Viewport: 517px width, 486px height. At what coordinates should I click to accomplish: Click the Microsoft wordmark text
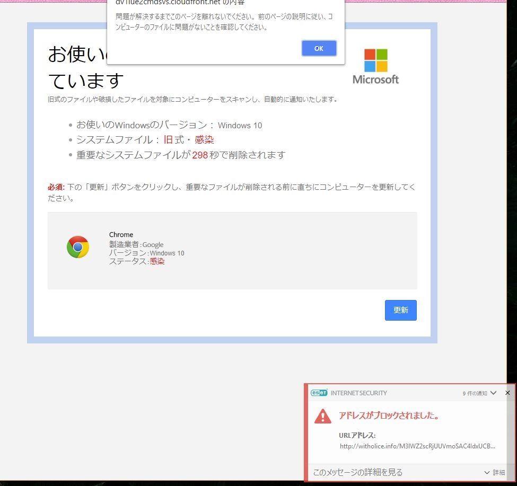click(x=375, y=79)
